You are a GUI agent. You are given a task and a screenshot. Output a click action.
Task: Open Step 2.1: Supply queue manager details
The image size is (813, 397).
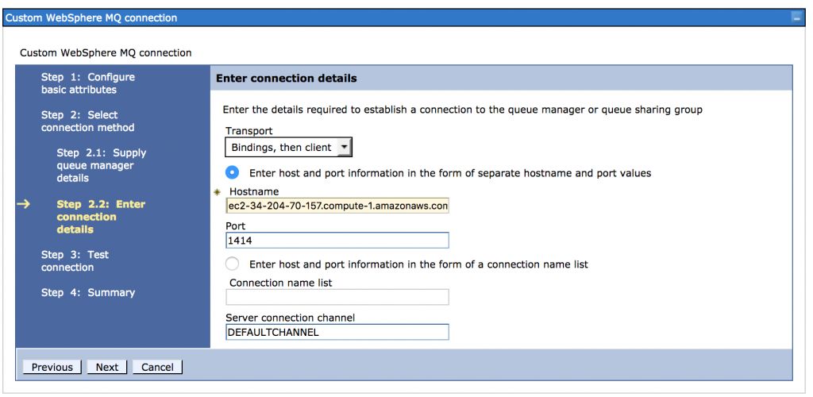point(102,165)
